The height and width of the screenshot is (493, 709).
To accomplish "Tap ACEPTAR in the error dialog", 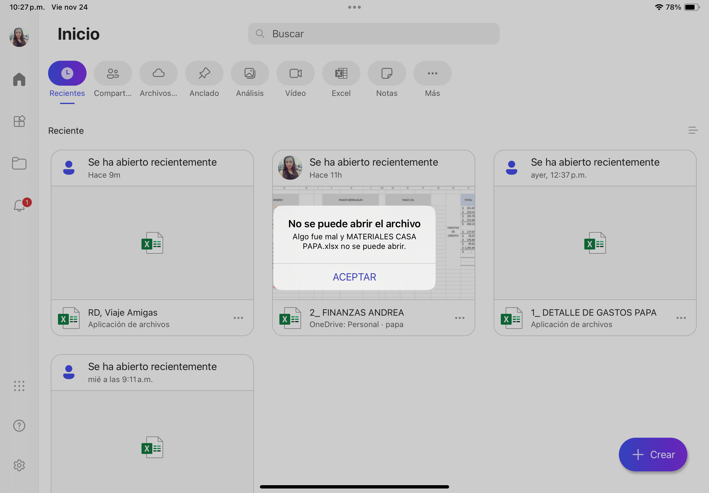I will pyautogui.click(x=354, y=277).
